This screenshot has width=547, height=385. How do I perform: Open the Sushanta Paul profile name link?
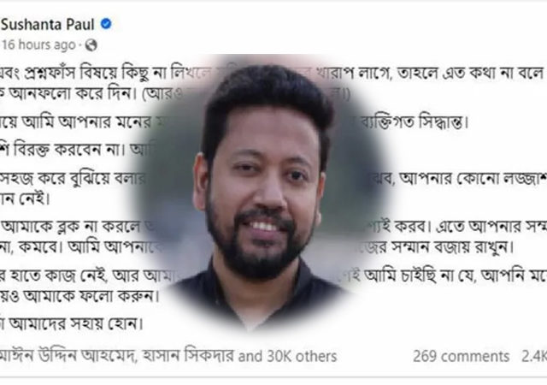[48, 25]
